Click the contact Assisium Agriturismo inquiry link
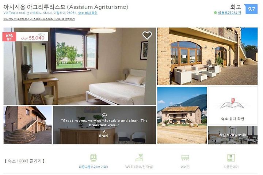263x175 pixels. click(39, 19)
